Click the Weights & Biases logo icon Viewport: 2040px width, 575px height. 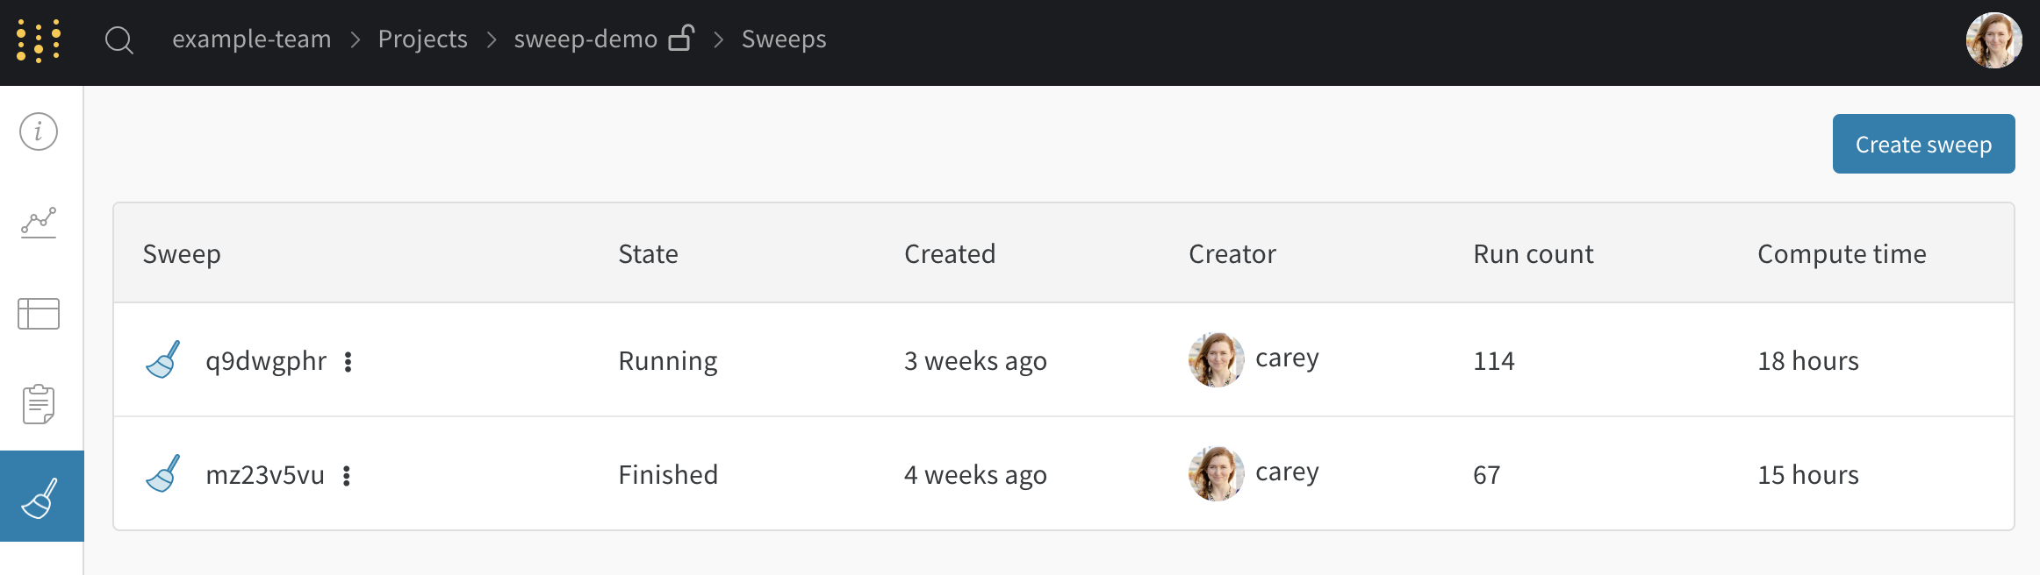coord(39,40)
